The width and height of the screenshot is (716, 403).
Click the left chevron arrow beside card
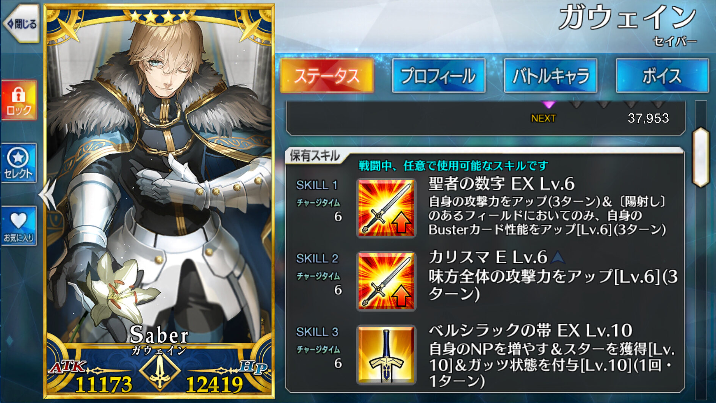click(48, 194)
